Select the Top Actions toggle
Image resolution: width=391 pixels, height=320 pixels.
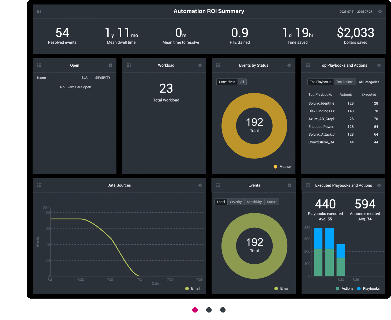coord(345,82)
